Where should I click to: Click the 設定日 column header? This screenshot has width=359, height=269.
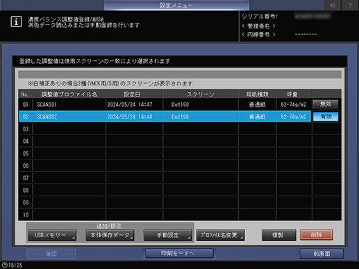pos(132,94)
